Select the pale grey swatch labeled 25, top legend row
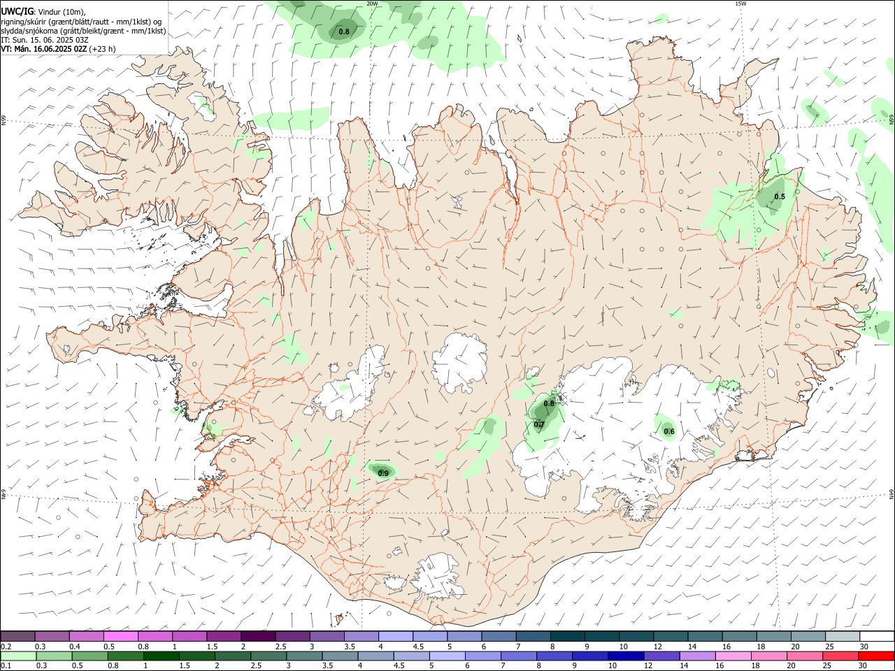 click(842, 636)
